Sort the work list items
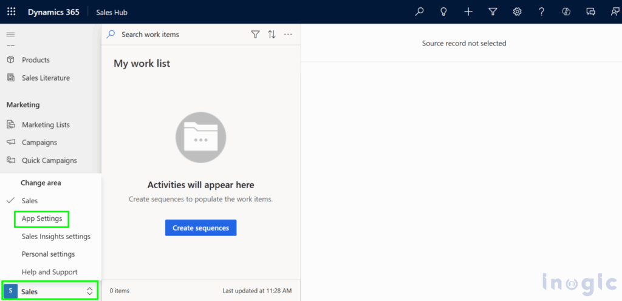Image resolution: width=622 pixels, height=301 pixels. (x=272, y=35)
